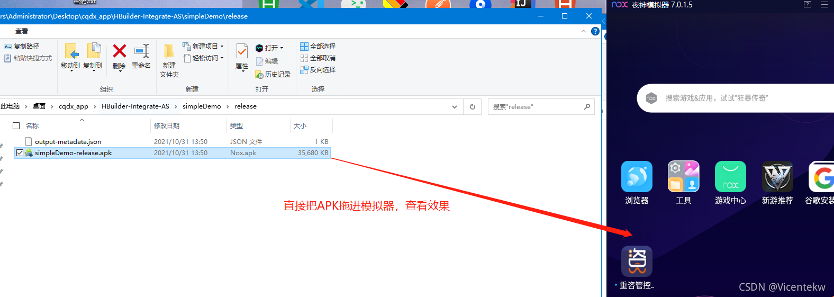Toggle the checkbox for simpleDemo-release.apk
834x297 pixels.
tap(20, 153)
